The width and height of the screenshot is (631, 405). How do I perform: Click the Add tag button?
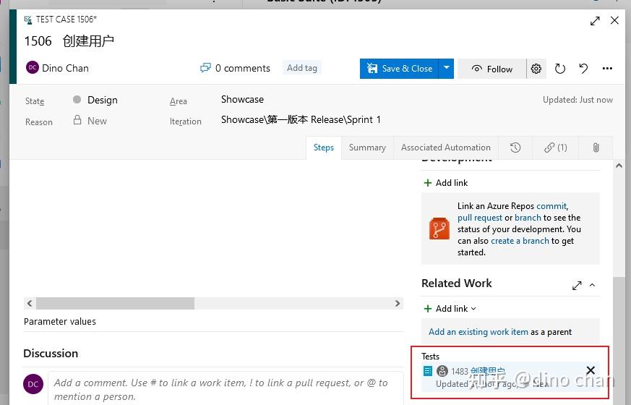pyautogui.click(x=302, y=68)
